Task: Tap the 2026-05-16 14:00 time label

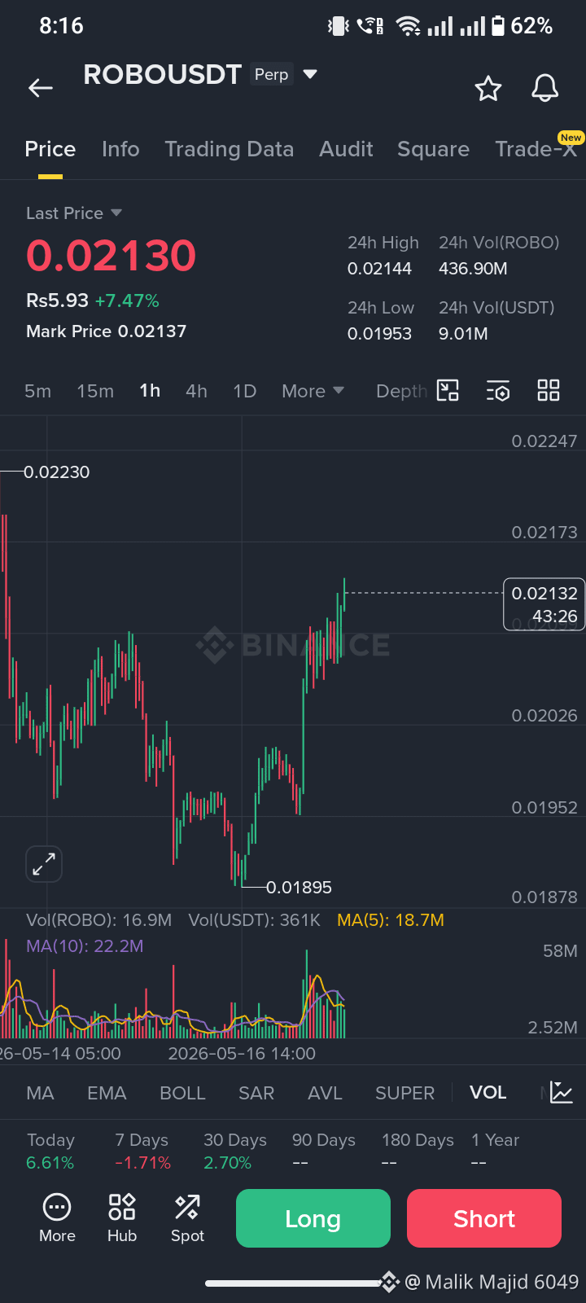Action: 242,1053
